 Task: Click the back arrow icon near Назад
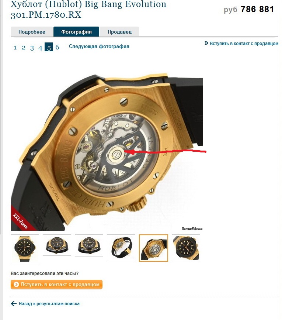pyautogui.click(x=14, y=303)
